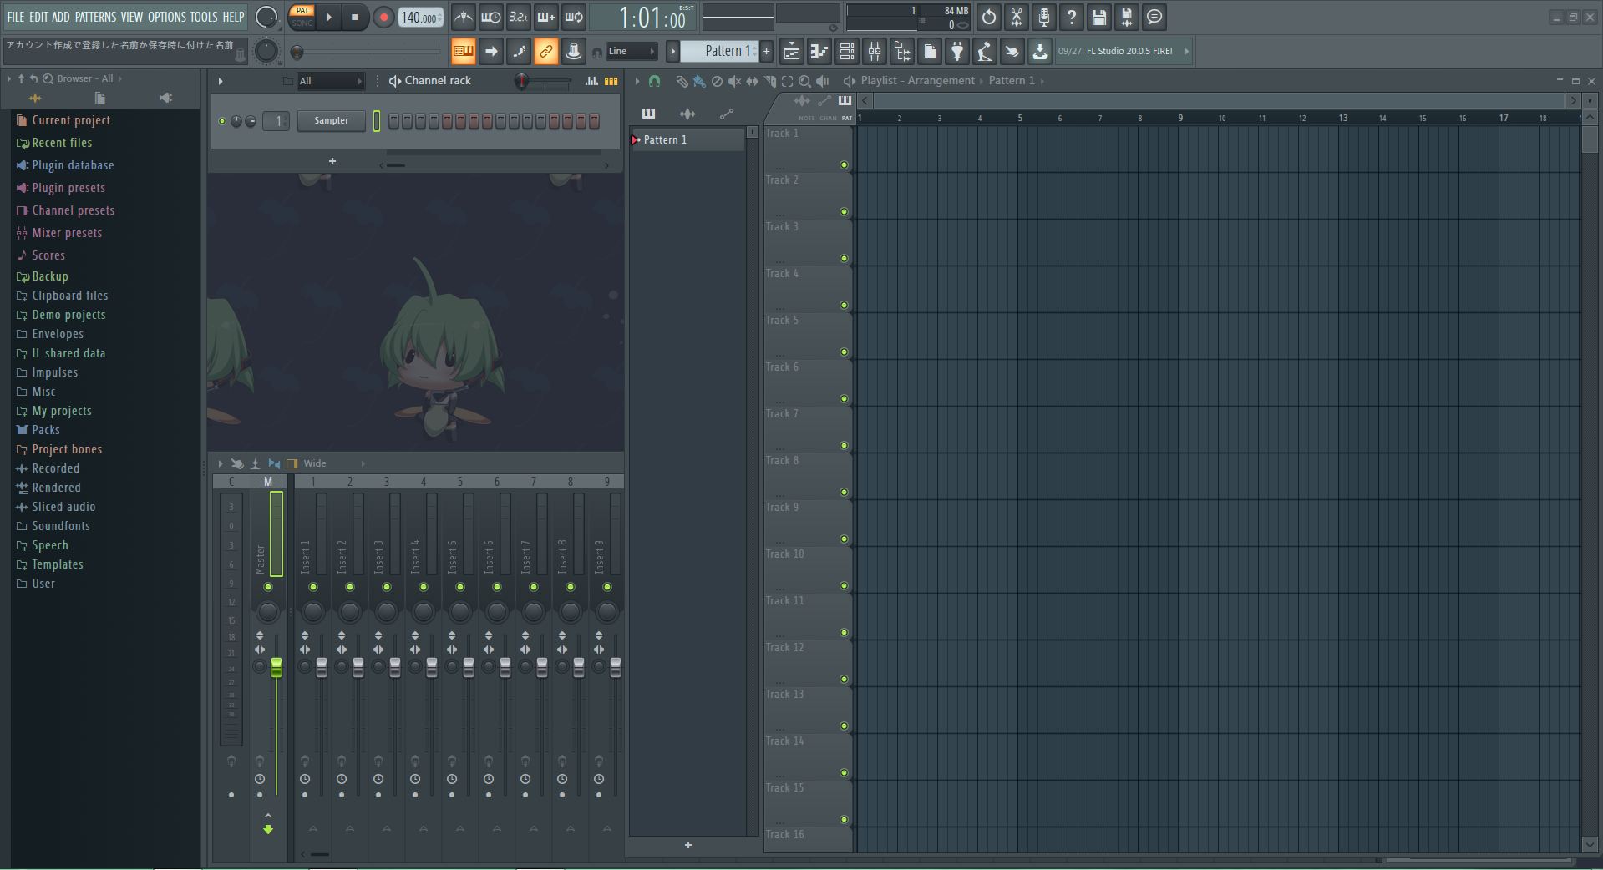The image size is (1603, 870).
Task: Open the mixer options menu arrow
Action: click(x=221, y=463)
